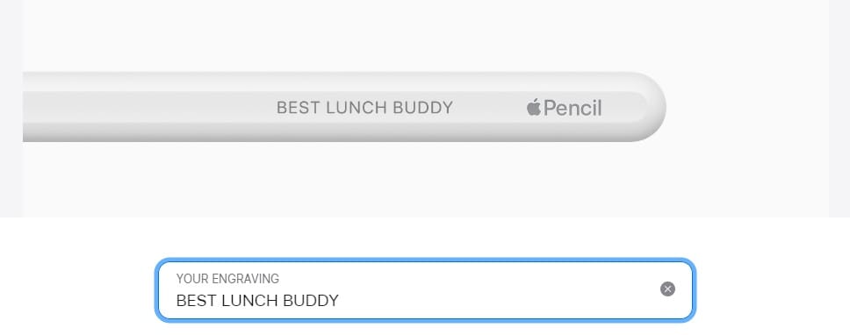Click the gap between engraved text and Apple logo
The image size is (850, 335).
[489, 108]
